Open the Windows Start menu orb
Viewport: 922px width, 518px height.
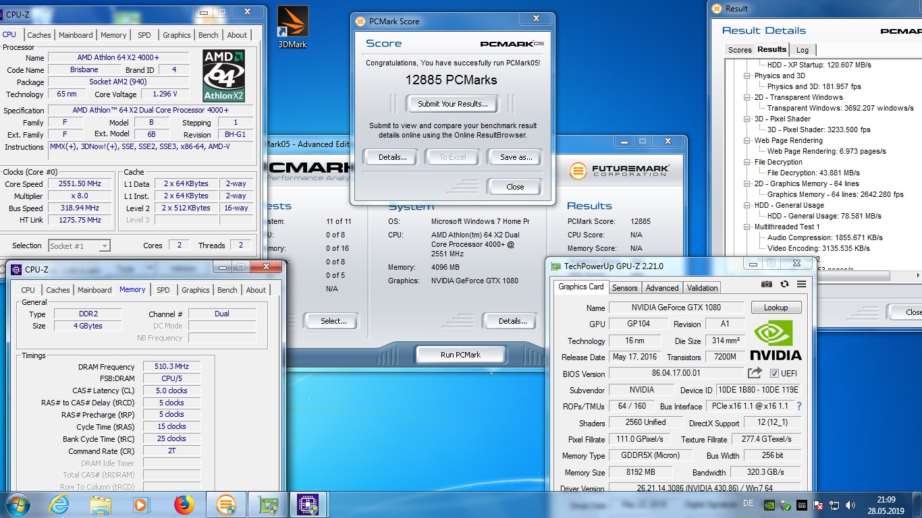[18, 505]
